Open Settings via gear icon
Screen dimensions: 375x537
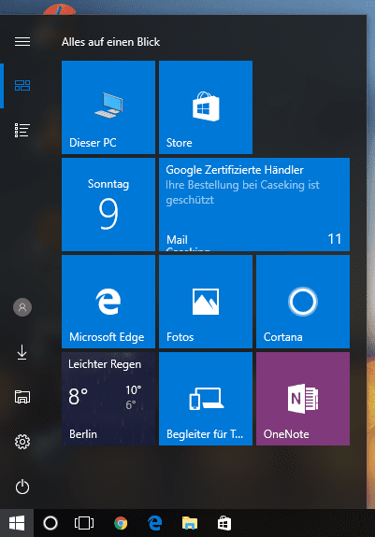click(22, 442)
